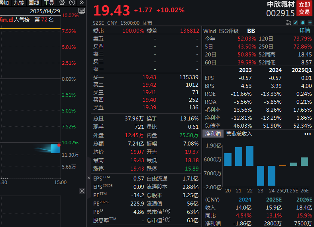
Task: Click the 开盘 open price 19.37
Action: point(192,152)
